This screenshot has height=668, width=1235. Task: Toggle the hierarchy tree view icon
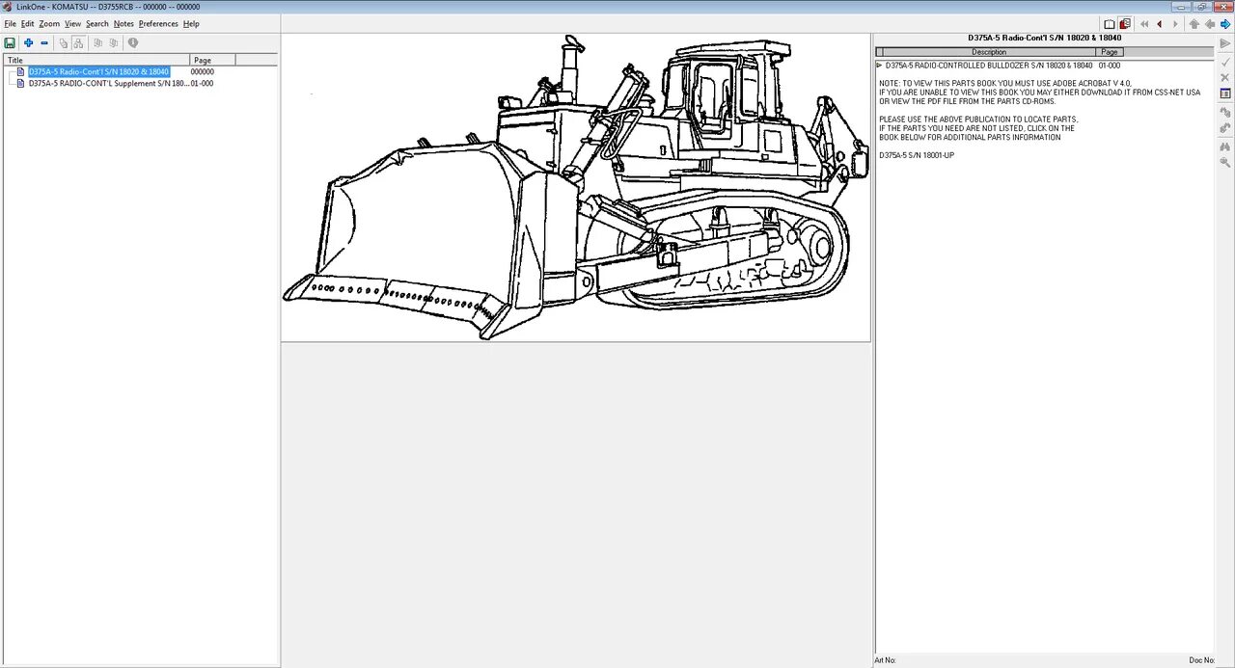(79, 42)
